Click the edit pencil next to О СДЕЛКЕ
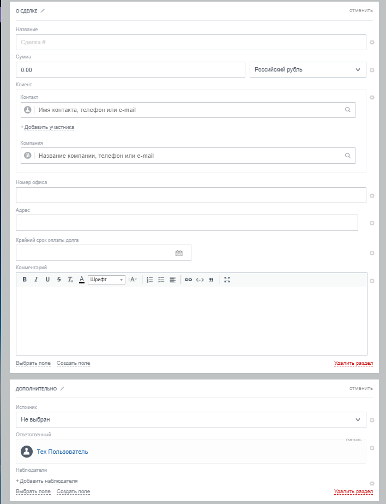The height and width of the screenshot is (504, 386). click(43, 10)
